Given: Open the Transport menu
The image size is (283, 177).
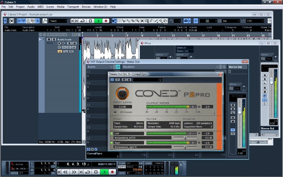Looking at the screenshot, I should (x=73, y=7).
